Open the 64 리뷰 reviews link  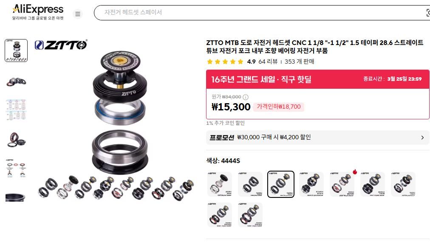(x=268, y=62)
